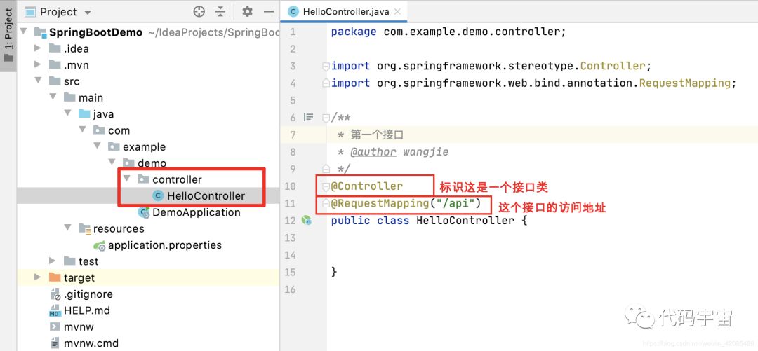
Task: Click the @author tag in Javadoc
Action: tap(373, 152)
